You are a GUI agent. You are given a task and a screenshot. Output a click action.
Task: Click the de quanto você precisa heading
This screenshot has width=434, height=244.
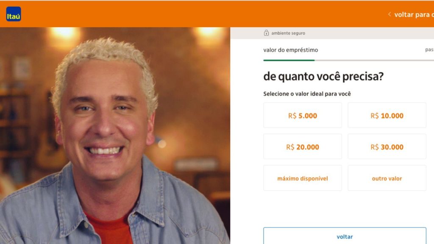click(323, 77)
